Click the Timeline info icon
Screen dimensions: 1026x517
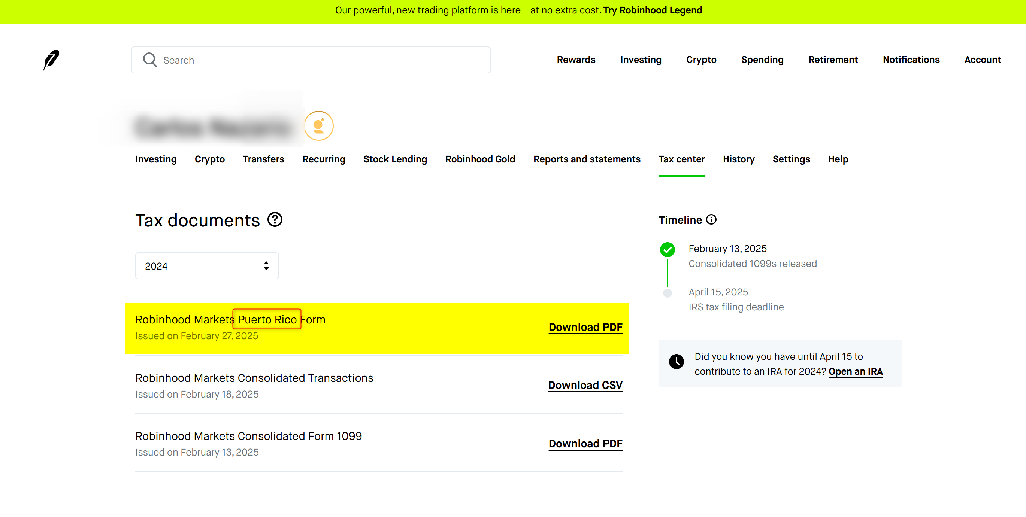711,220
